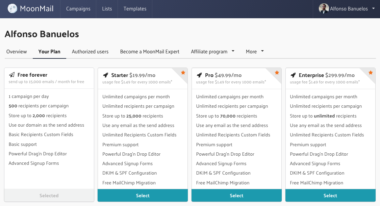This screenshot has height=206, width=380.
Task: Open Become a MoonMail Expert tab
Action: pos(150,52)
